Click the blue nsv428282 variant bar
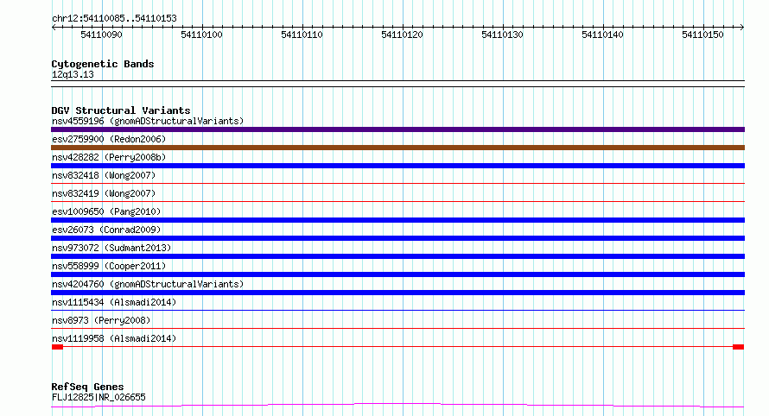 [x=397, y=166]
